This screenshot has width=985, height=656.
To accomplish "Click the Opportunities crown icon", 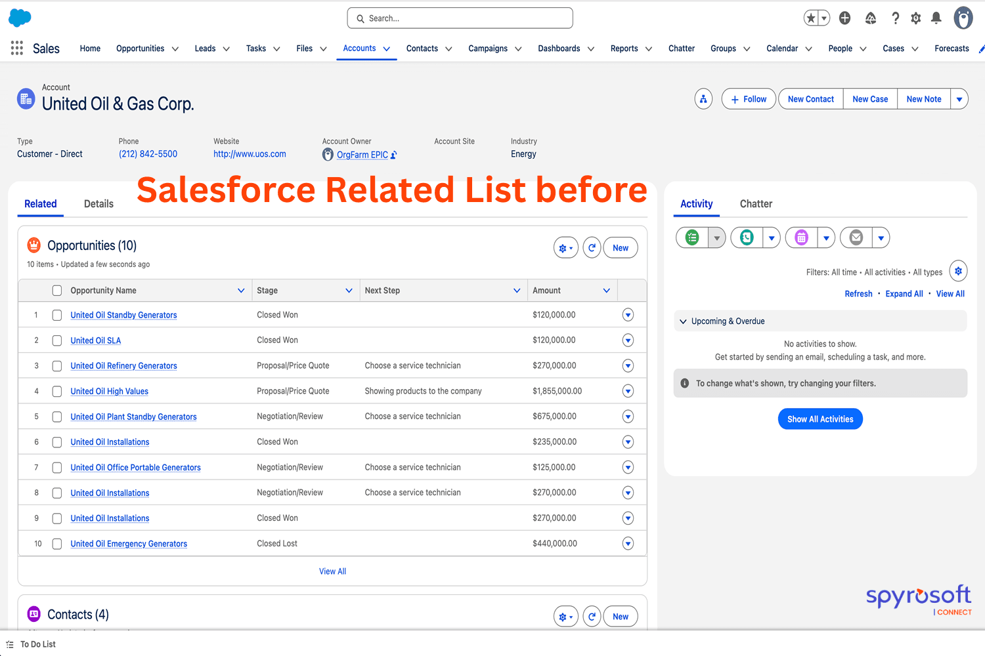I will click(33, 245).
